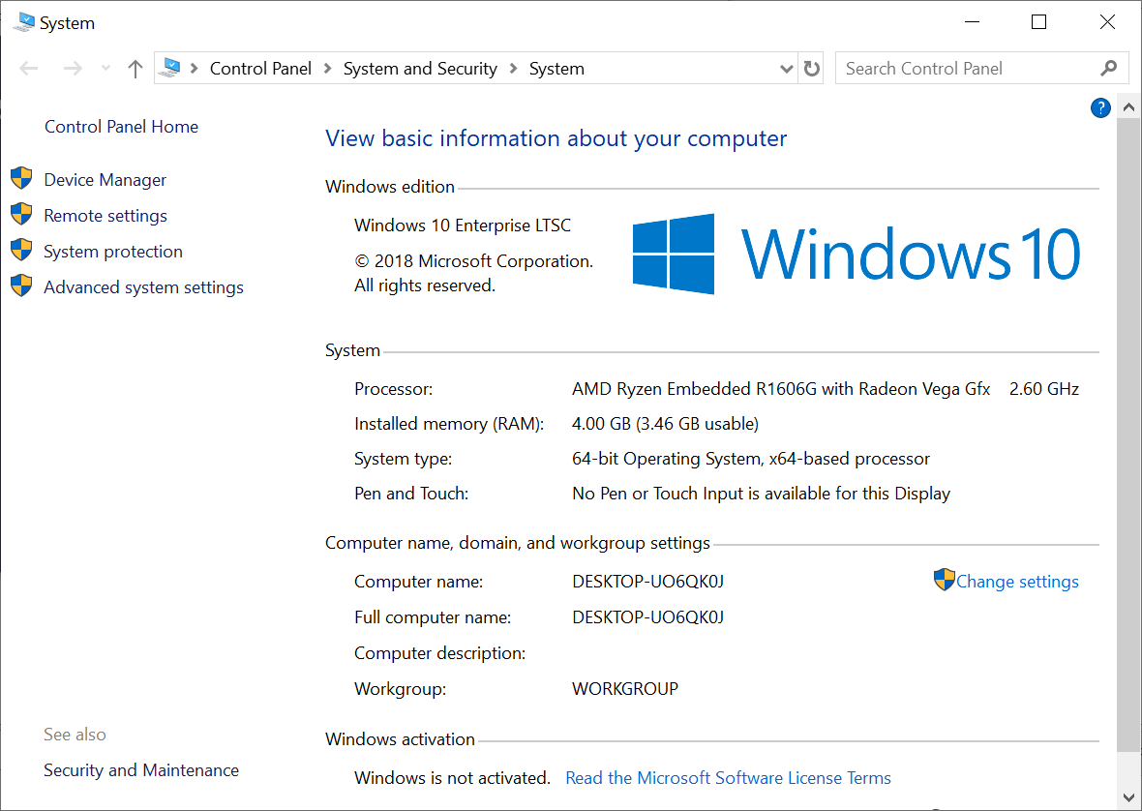
Task: Click the search magnifier icon
Action: click(1108, 69)
